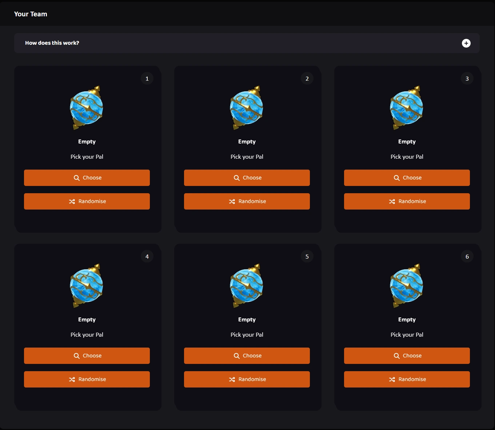
Task: Expand the 'How does this work?' plus icon
Action: [466, 43]
